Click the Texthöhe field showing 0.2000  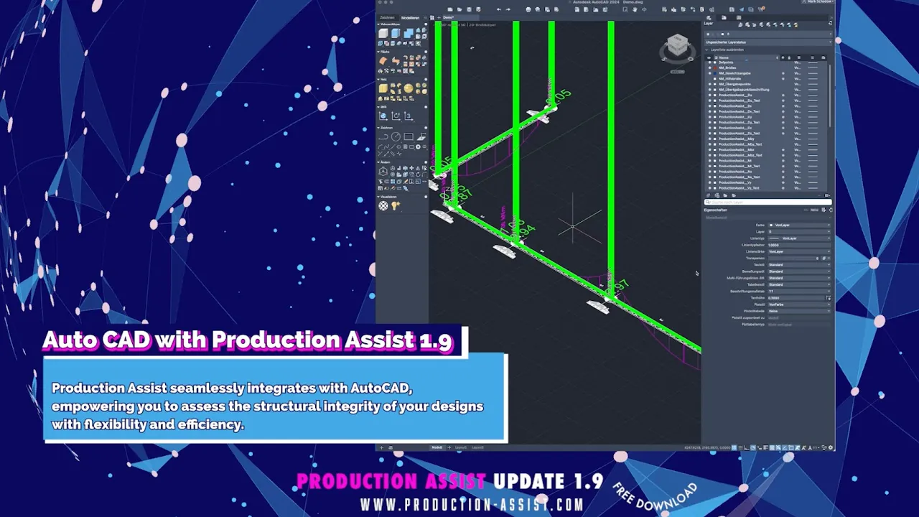pyautogui.click(x=796, y=298)
